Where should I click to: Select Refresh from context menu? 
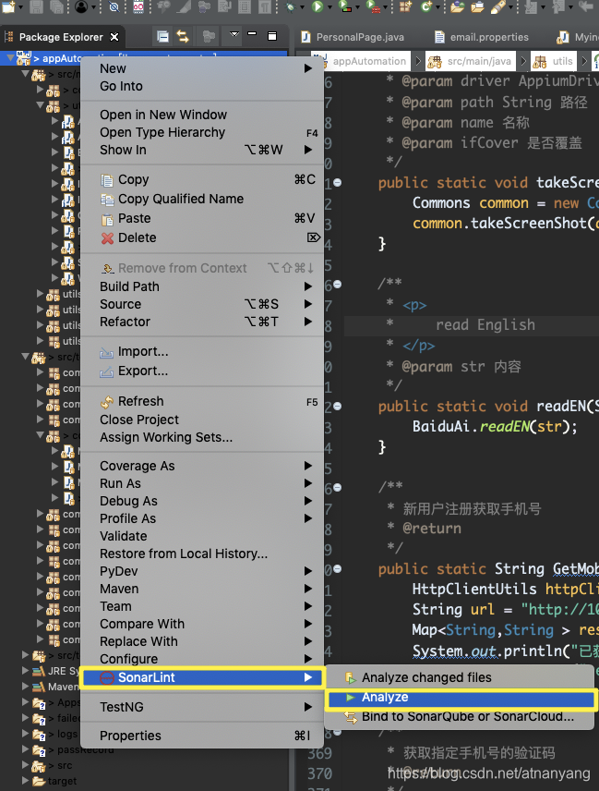(202, 401)
